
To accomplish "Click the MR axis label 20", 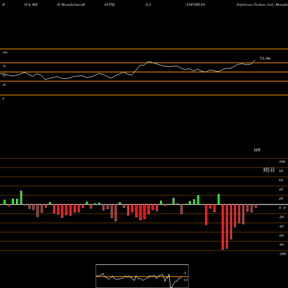I will [x=281, y=199].
